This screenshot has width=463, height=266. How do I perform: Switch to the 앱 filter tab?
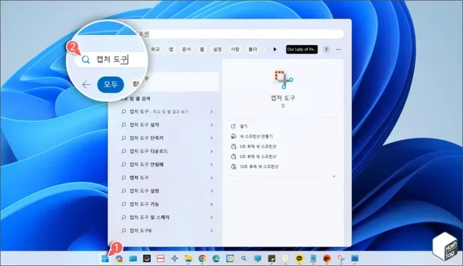tap(171, 50)
